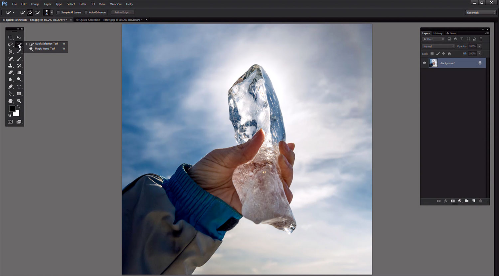
Task: Select the Clone Stamp tool
Action: 10,66
